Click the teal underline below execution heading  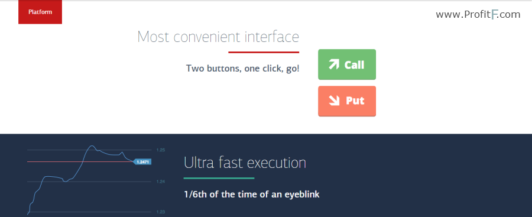[219, 178]
